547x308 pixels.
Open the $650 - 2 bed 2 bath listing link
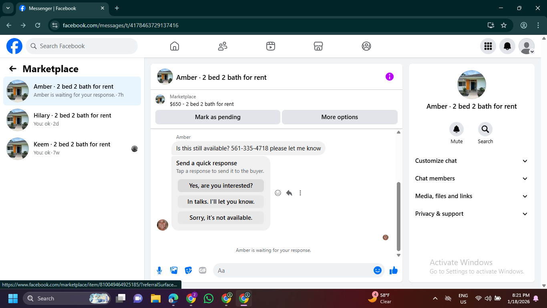[202, 104]
